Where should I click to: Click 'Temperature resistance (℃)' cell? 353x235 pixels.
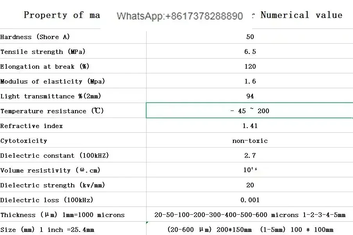(x=73, y=110)
